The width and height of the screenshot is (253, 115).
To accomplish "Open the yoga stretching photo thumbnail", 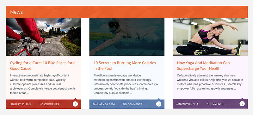I will [210, 37].
